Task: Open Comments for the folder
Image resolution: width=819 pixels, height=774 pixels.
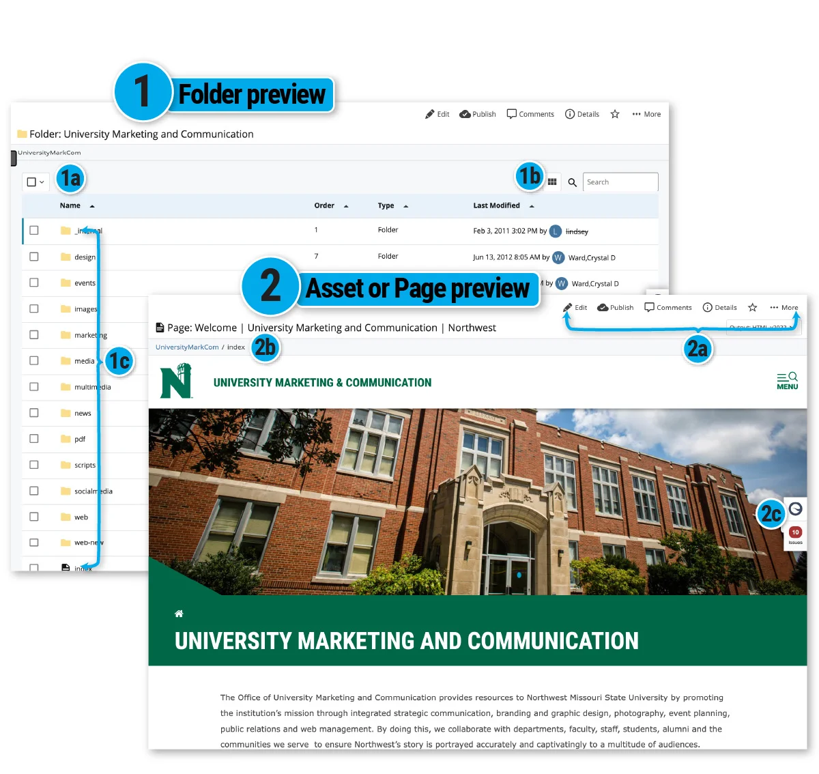Action: [x=530, y=114]
